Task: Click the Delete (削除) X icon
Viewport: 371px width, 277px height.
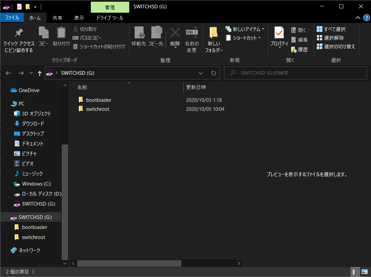Action: pos(175,32)
